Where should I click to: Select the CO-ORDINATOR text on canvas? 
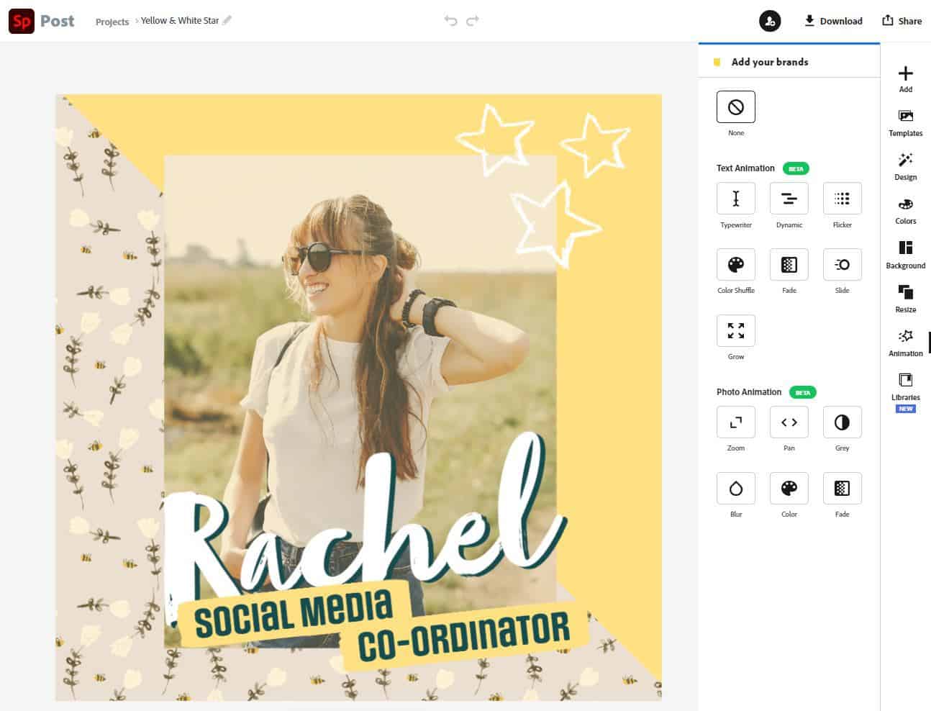tap(464, 635)
